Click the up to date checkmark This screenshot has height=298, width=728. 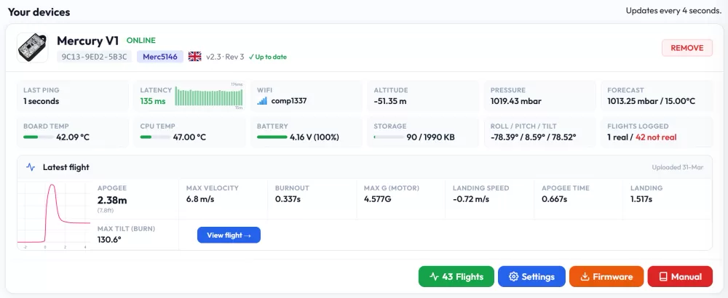click(x=251, y=57)
